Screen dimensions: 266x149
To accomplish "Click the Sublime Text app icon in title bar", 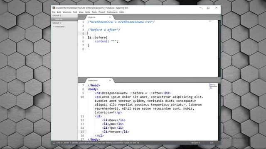I will (54, 8).
